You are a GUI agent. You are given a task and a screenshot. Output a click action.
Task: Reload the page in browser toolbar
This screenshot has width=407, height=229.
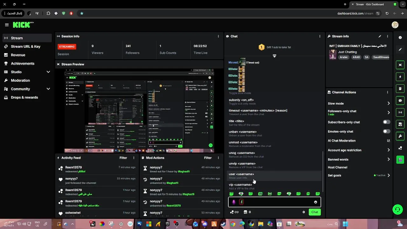387,13
